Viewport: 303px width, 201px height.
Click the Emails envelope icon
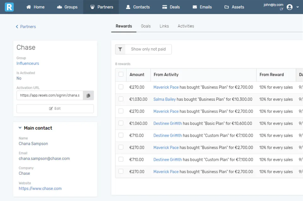coord(195,7)
